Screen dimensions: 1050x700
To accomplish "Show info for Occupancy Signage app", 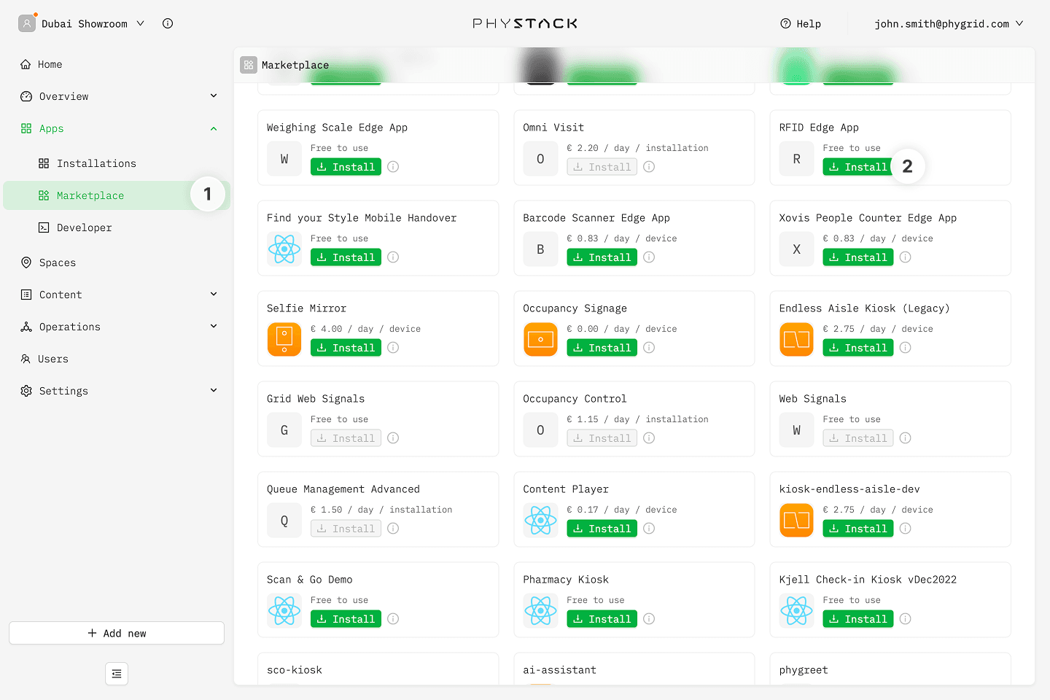I will coord(649,348).
